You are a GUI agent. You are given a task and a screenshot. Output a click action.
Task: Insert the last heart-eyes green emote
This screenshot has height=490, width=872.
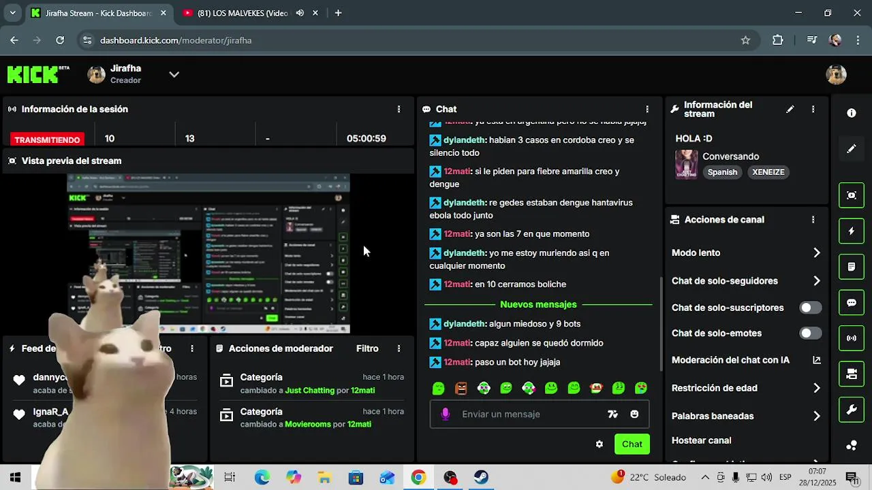[641, 388]
